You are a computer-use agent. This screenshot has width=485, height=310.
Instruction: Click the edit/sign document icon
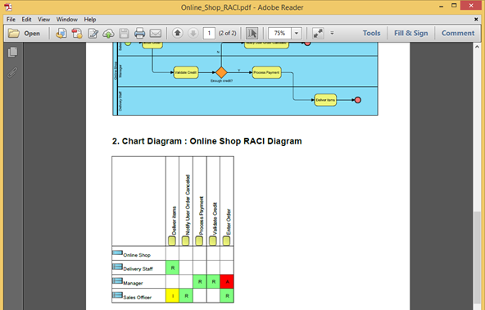pos(93,33)
